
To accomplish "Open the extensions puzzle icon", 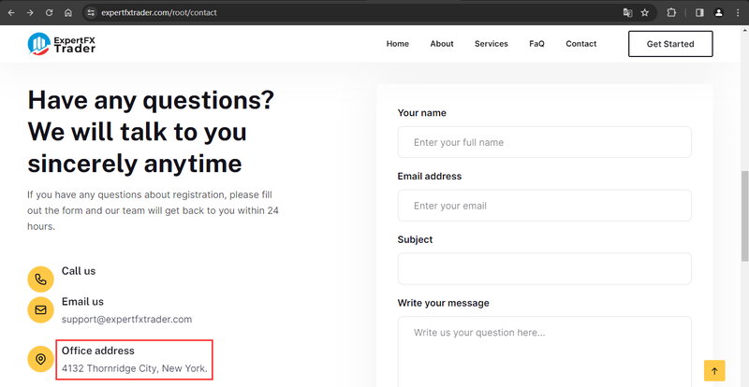I will coord(671,13).
